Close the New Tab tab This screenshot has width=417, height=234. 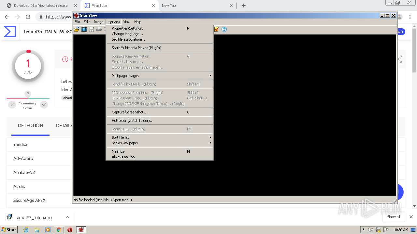pyautogui.click(x=231, y=6)
